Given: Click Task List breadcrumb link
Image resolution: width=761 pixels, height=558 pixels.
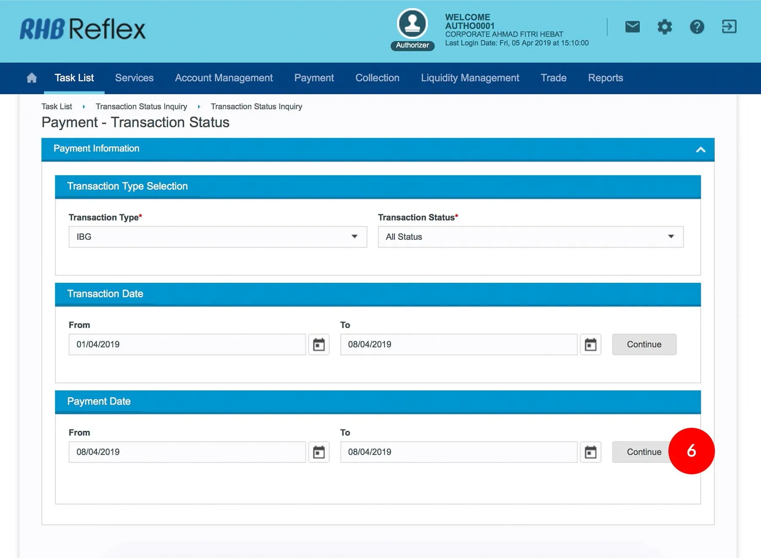Looking at the screenshot, I should click(57, 107).
